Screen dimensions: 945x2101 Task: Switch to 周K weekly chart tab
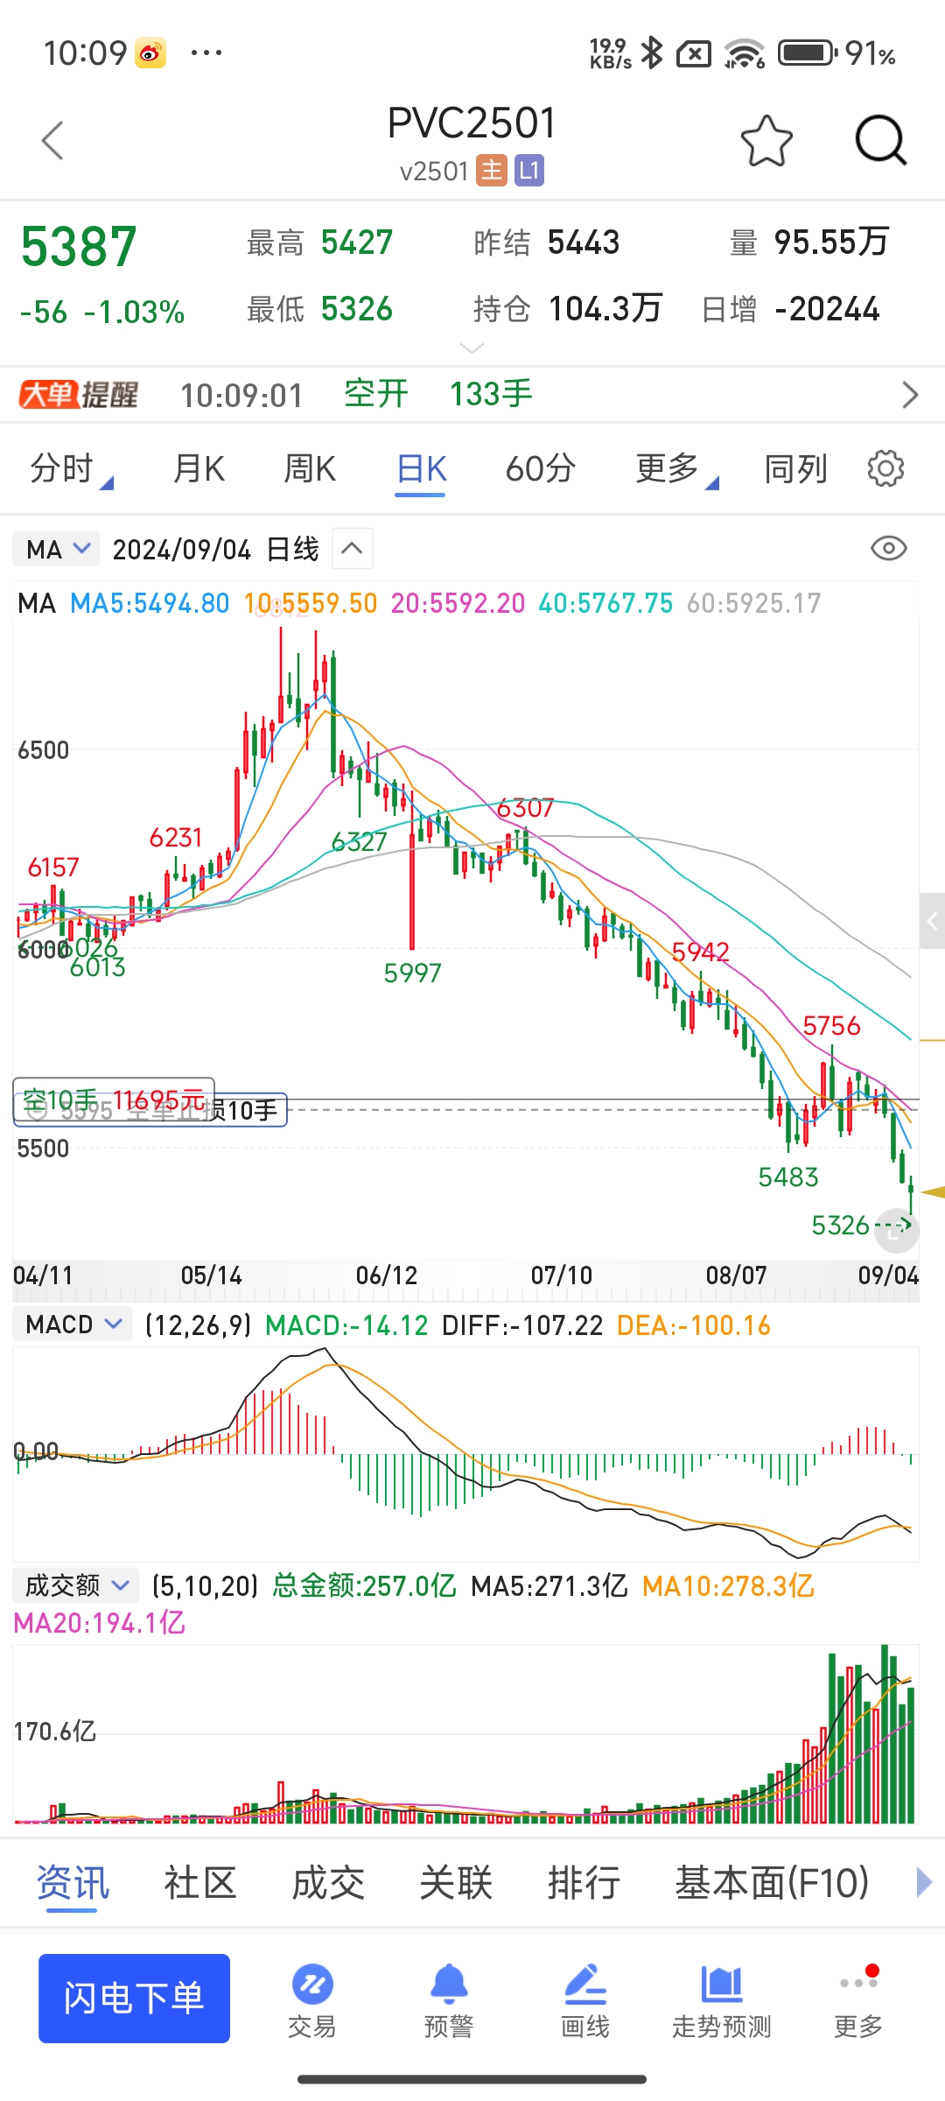(310, 469)
